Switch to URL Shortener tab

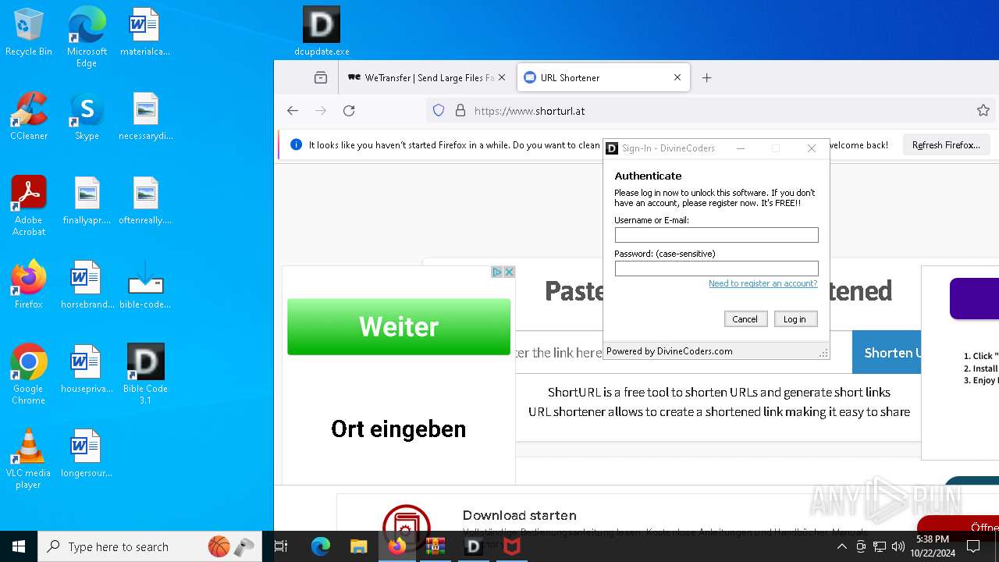603,78
